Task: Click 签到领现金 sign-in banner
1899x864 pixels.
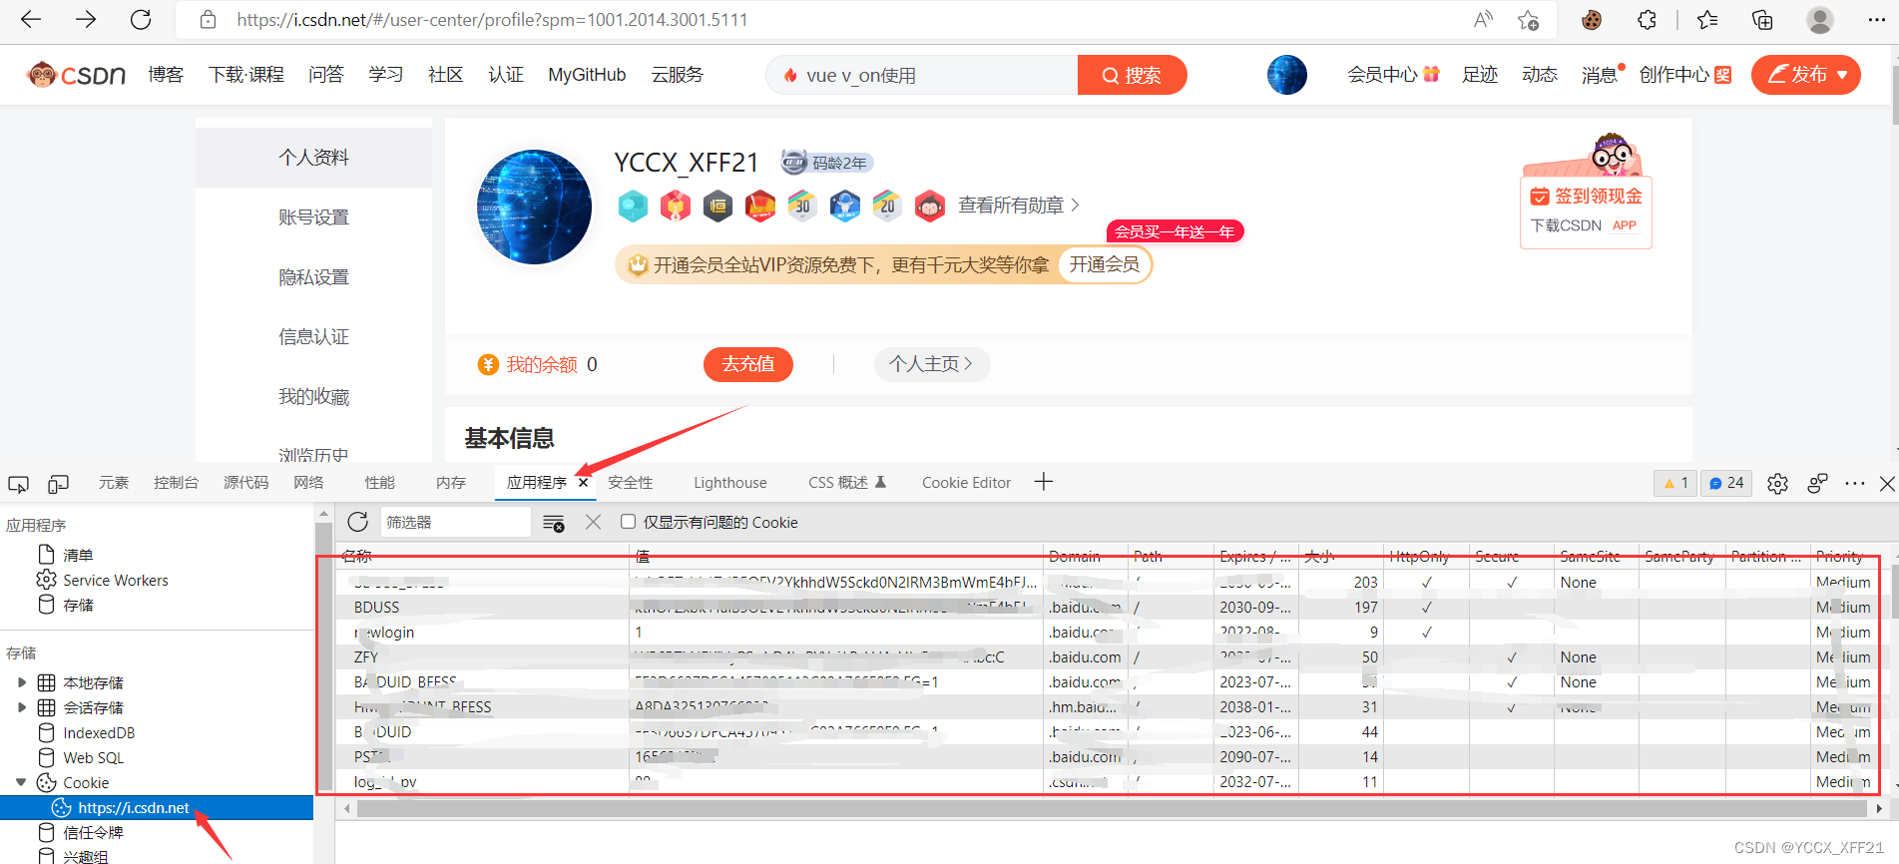Action: click(x=1587, y=197)
